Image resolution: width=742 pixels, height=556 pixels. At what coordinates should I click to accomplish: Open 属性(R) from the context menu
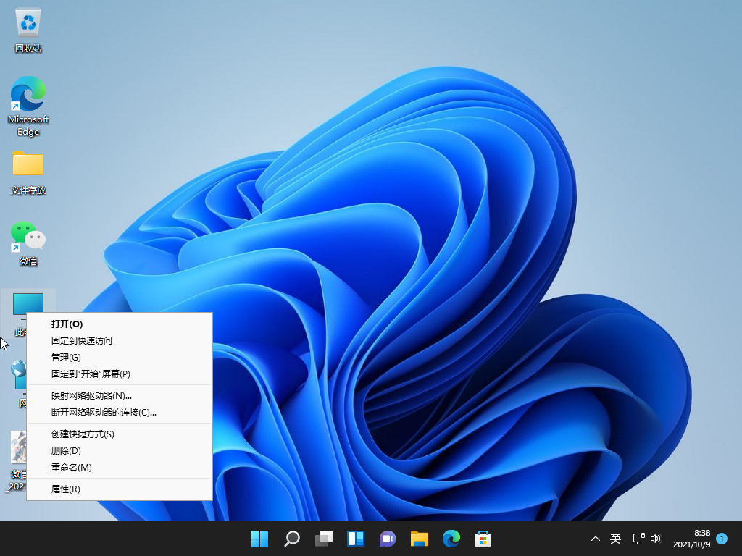click(x=64, y=489)
